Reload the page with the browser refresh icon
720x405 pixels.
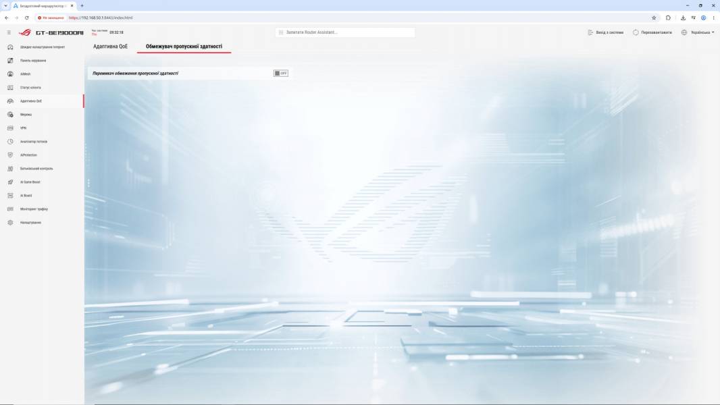(x=26, y=18)
